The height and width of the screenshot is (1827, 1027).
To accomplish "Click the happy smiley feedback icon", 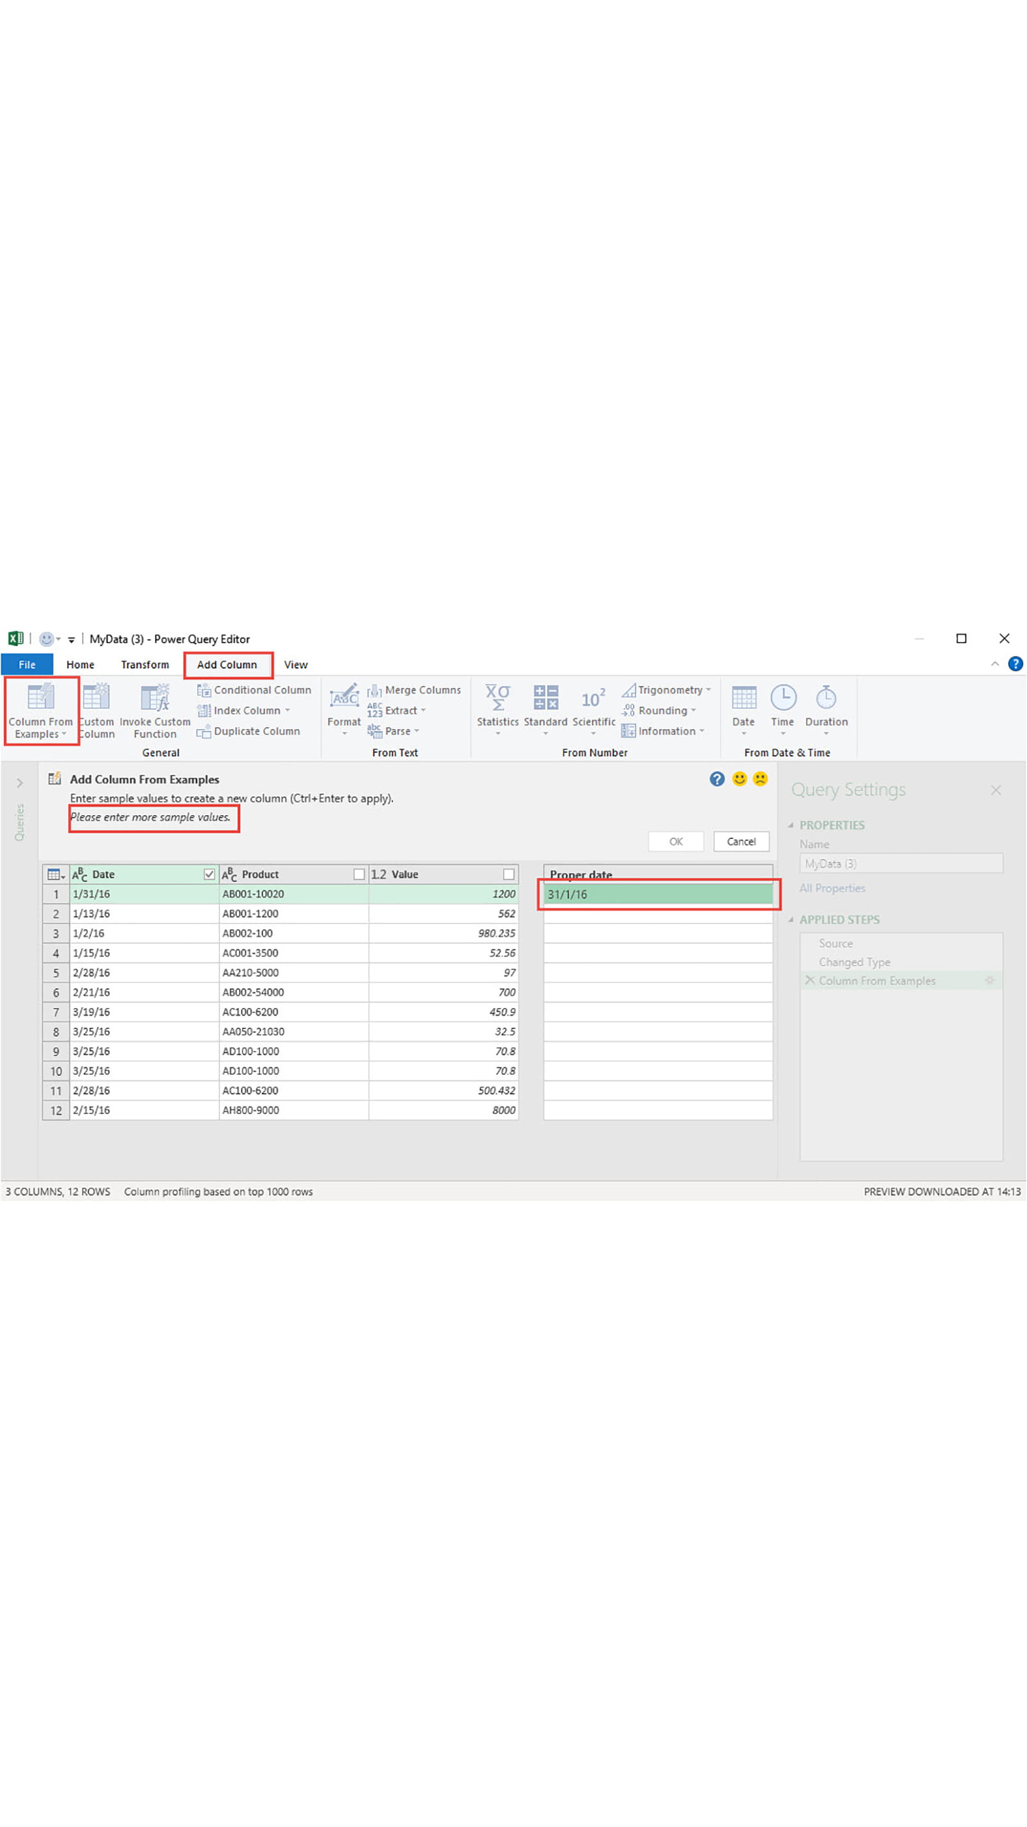I will (x=739, y=779).
